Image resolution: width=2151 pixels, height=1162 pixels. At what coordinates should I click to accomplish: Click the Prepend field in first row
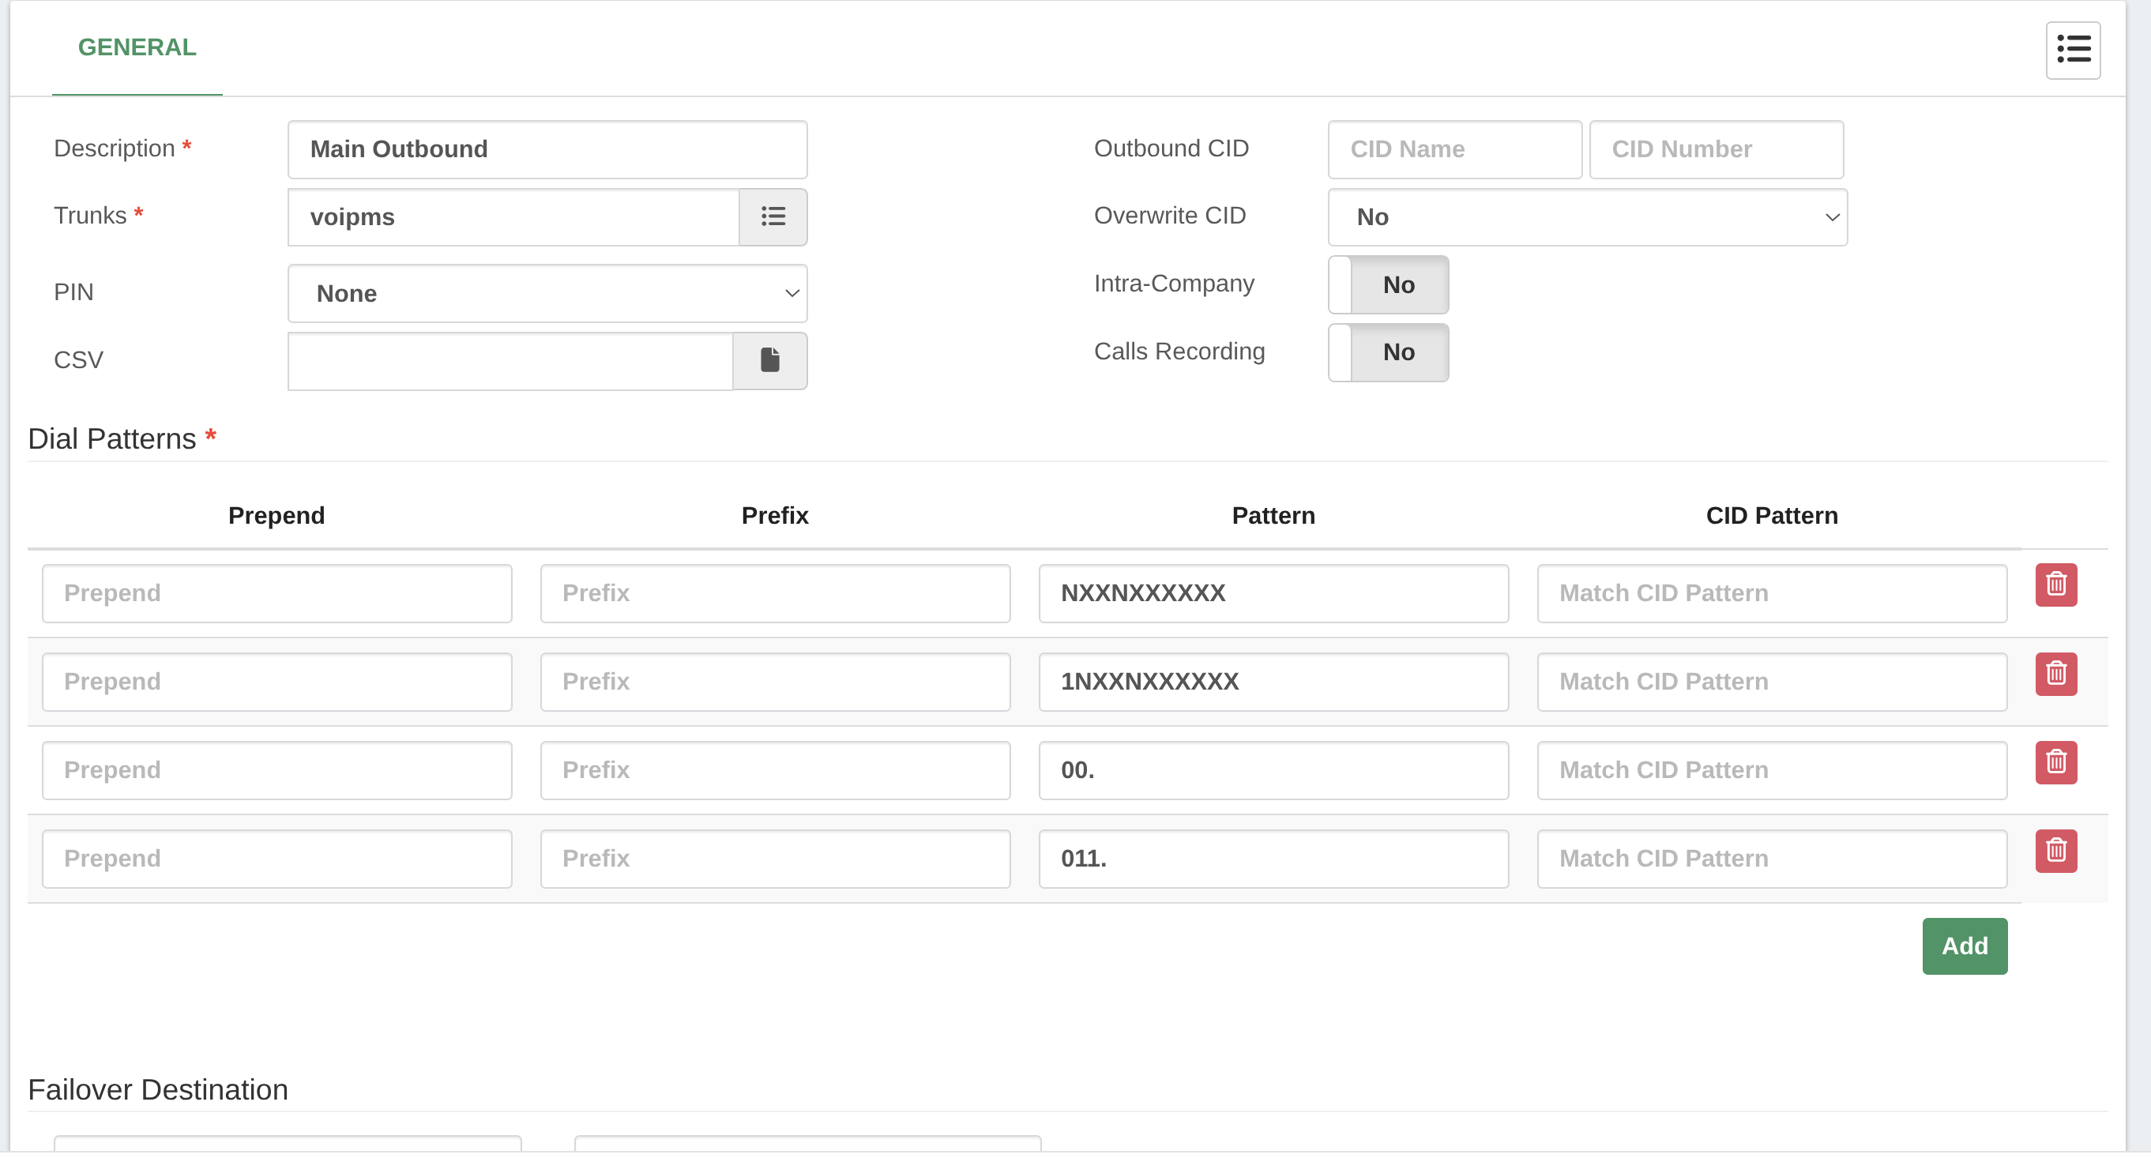pos(276,592)
